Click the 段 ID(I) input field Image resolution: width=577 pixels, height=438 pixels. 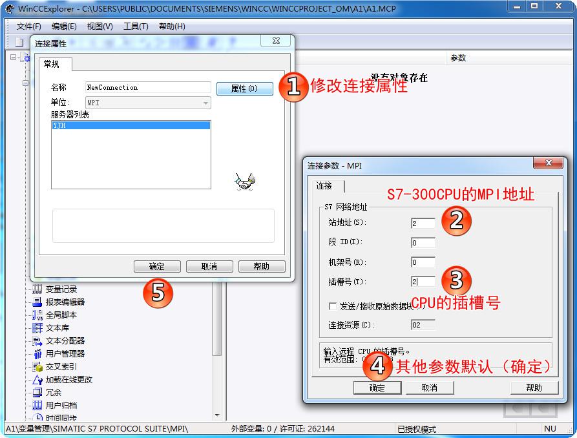click(423, 242)
